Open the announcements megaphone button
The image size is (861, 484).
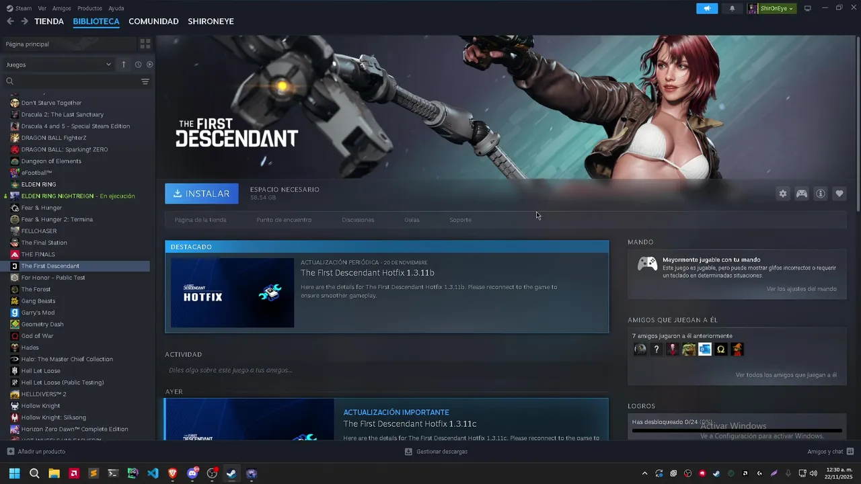pyautogui.click(x=707, y=8)
